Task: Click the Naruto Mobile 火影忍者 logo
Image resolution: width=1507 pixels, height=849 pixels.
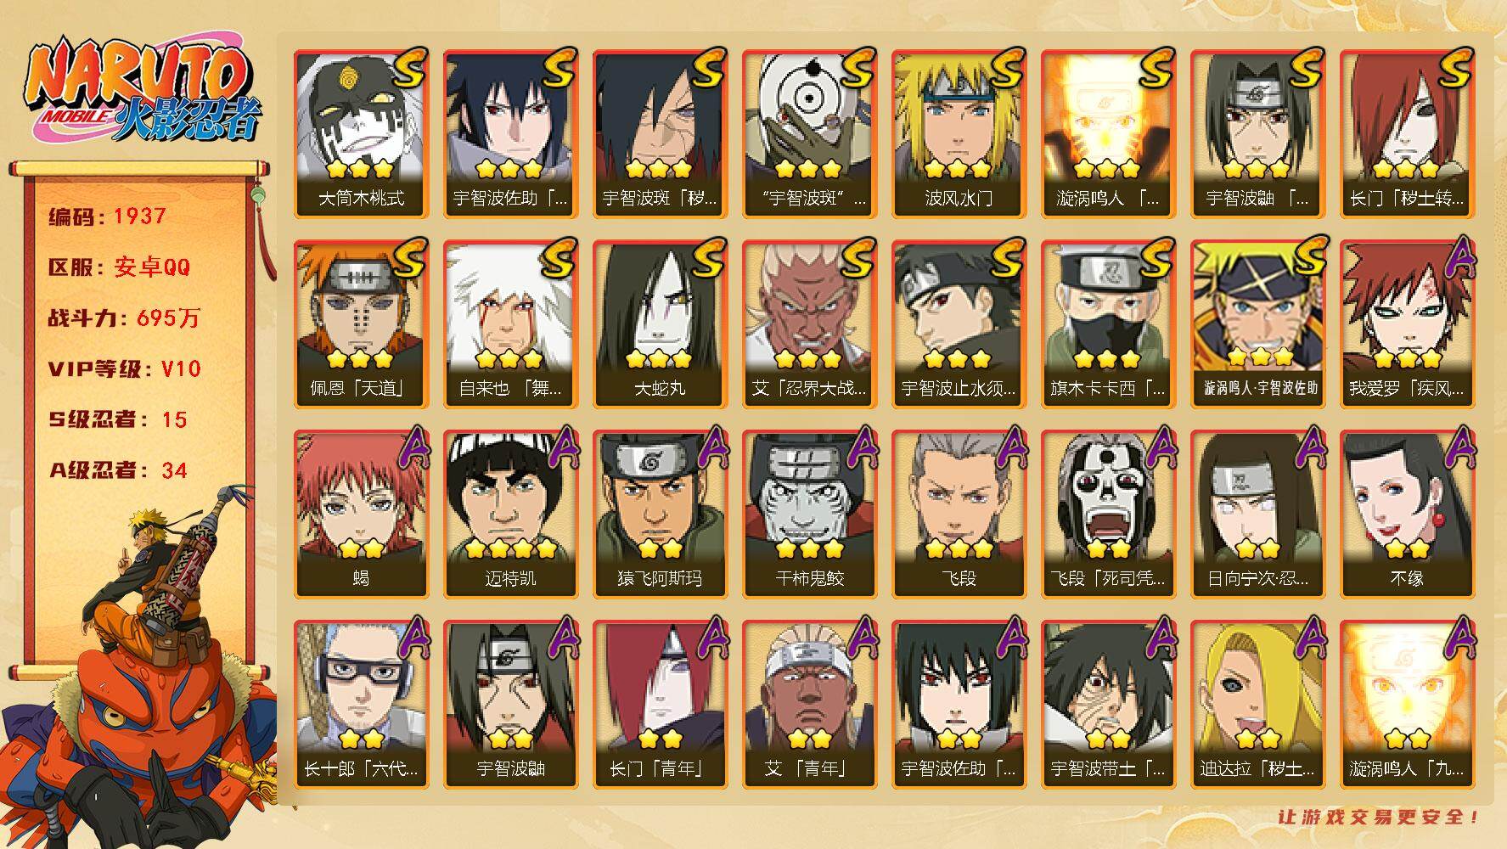Action: click(142, 90)
